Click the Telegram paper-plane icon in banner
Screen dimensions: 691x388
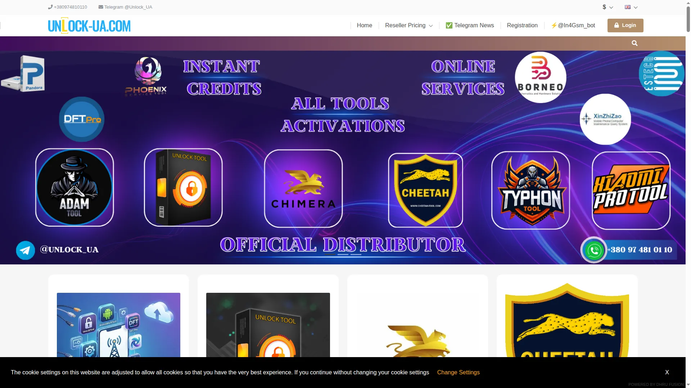click(x=26, y=250)
